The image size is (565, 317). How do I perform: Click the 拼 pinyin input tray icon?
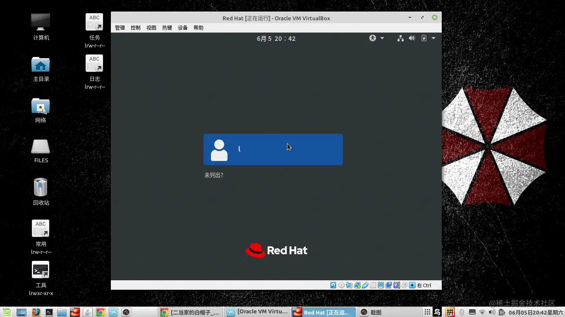tap(450, 312)
